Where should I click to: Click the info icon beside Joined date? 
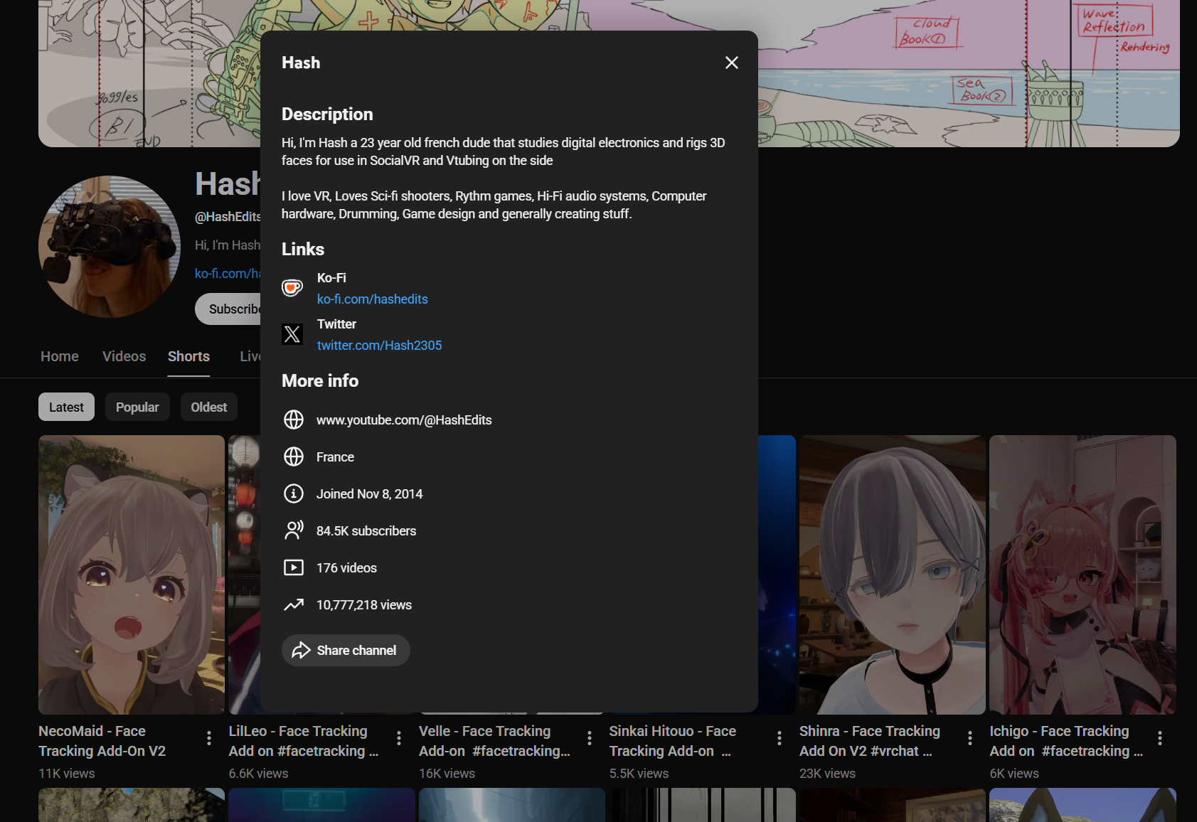click(x=294, y=493)
